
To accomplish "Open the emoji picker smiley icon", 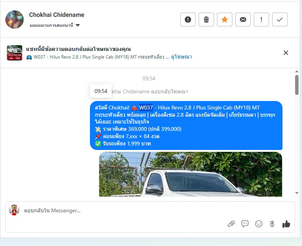I will tap(259, 224).
